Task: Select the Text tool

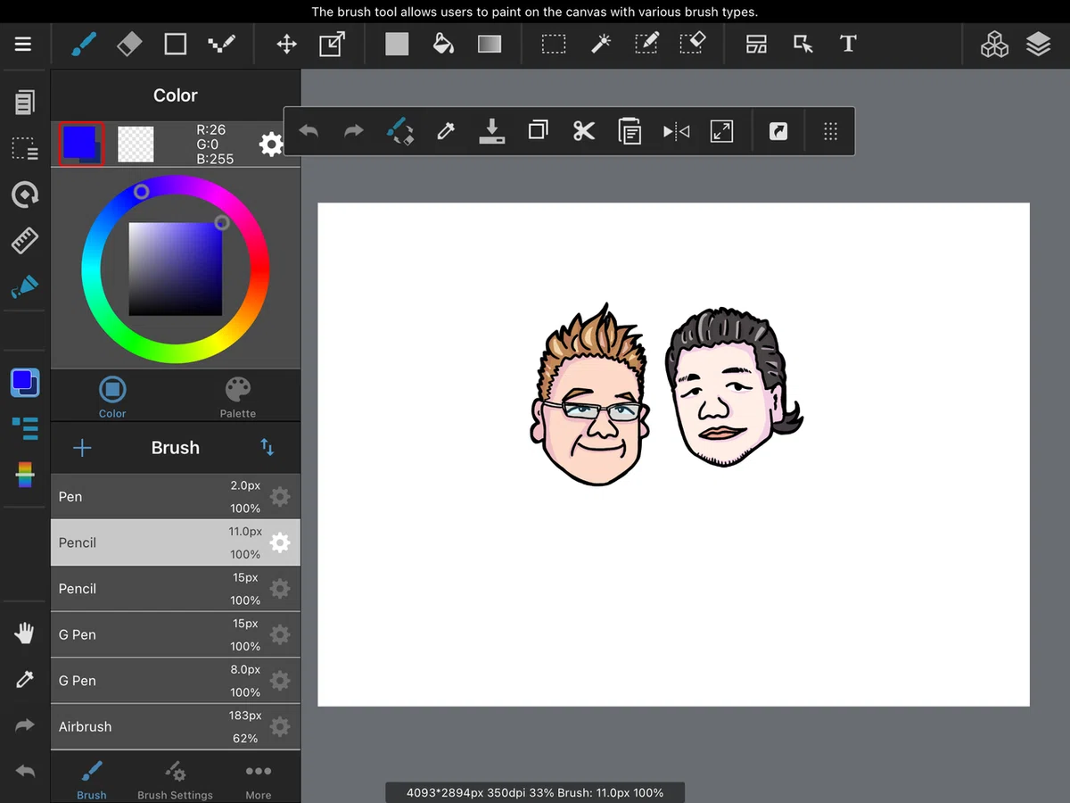Action: 848,44
